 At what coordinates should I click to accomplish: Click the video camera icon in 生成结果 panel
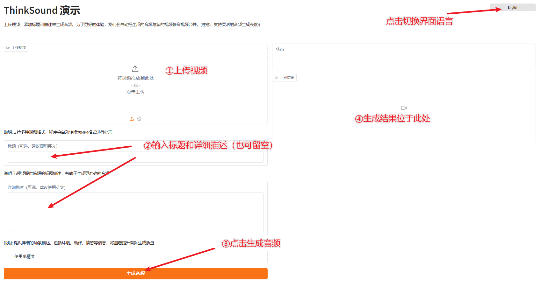point(404,108)
